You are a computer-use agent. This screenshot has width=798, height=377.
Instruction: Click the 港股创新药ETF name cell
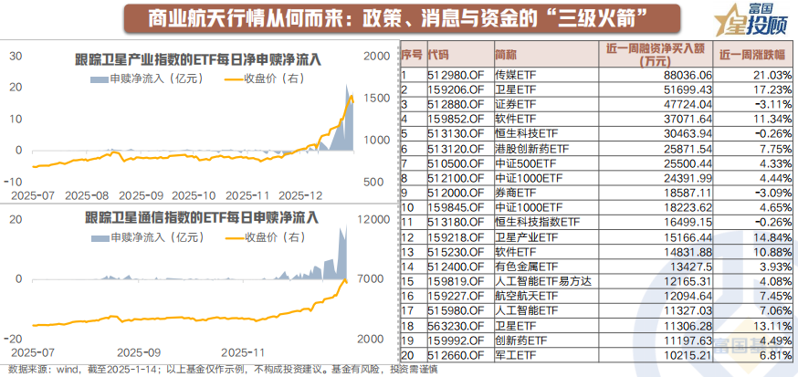pos(546,149)
